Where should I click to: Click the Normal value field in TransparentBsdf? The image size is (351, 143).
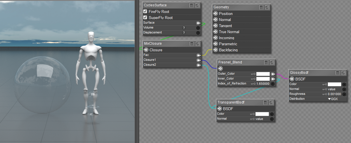(259, 119)
